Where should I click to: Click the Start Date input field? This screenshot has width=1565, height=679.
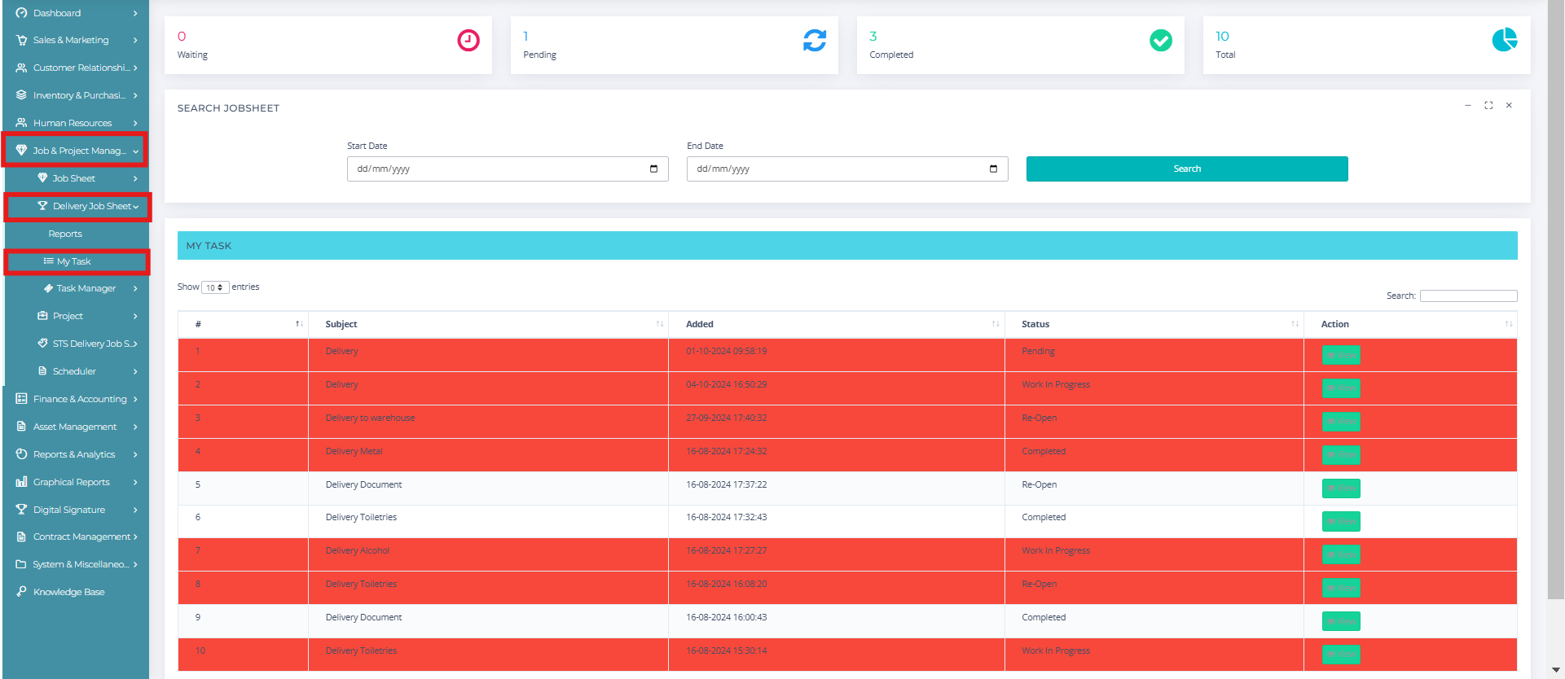click(x=497, y=169)
